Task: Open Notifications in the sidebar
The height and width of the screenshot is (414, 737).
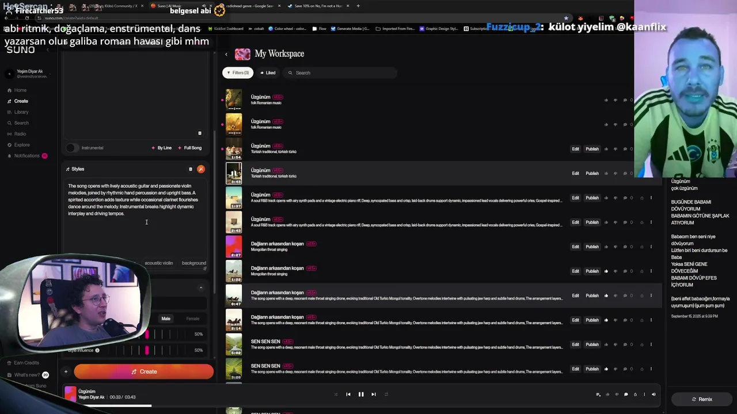Action: [x=27, y=156]
